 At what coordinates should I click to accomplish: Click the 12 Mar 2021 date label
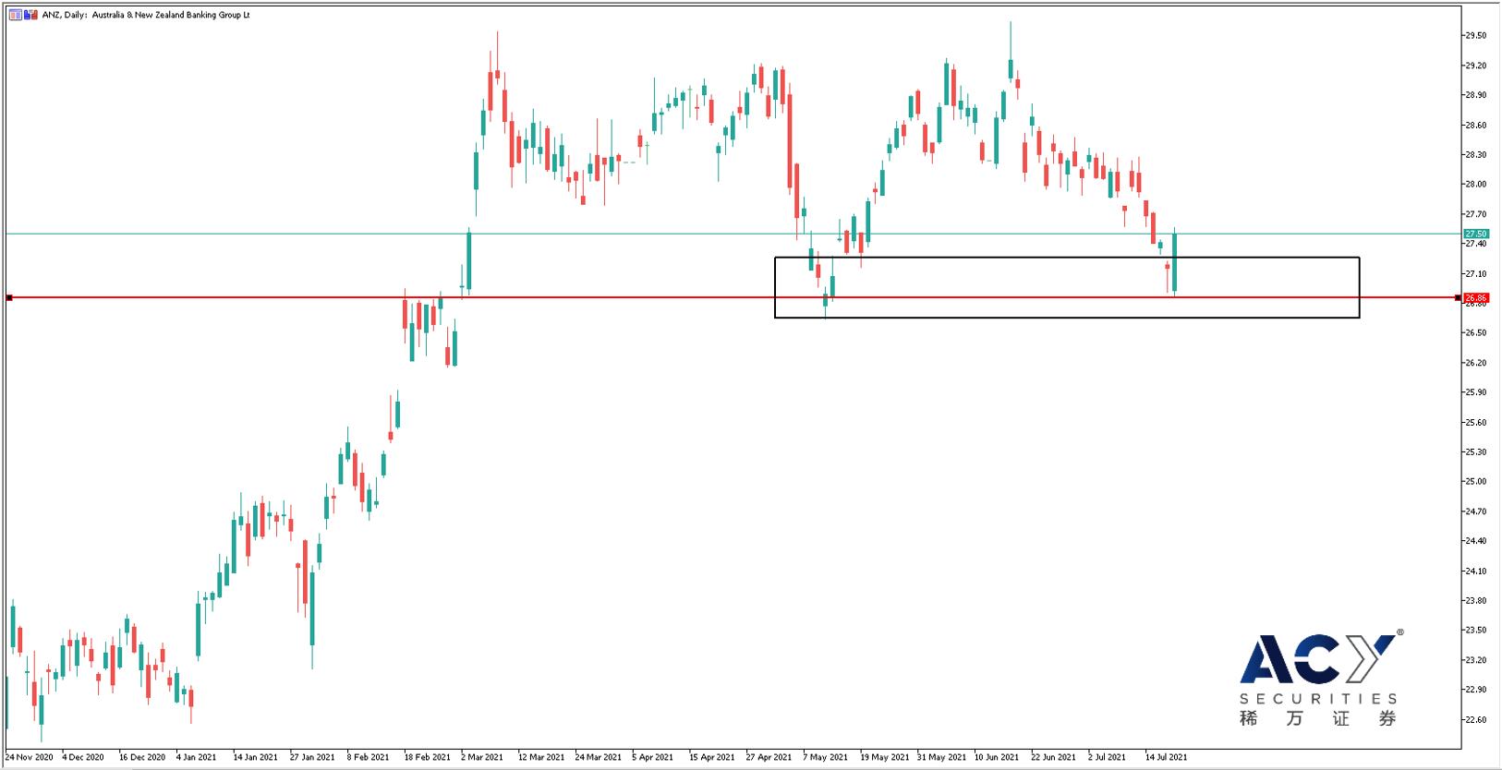tap(541, 757)
